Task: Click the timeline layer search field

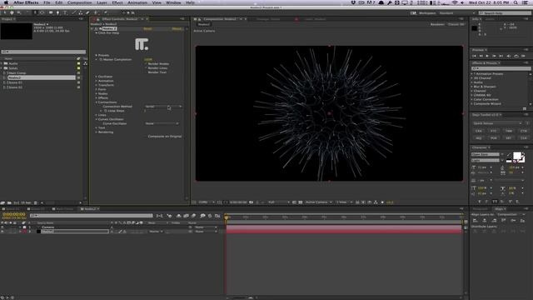Action: pos(91,216)
